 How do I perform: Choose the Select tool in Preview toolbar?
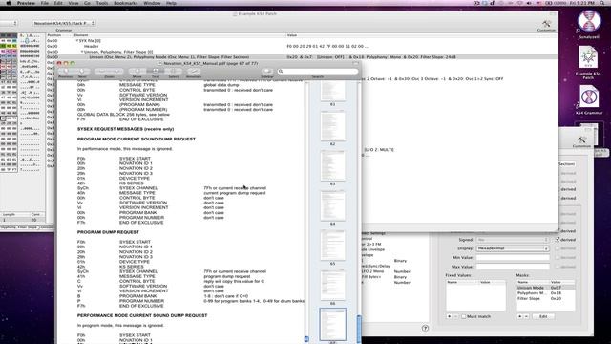[x=174, y=71]
